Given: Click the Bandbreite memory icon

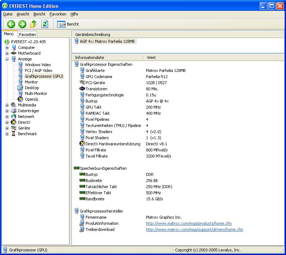Looking at the screenshot, I should point(82,199).
